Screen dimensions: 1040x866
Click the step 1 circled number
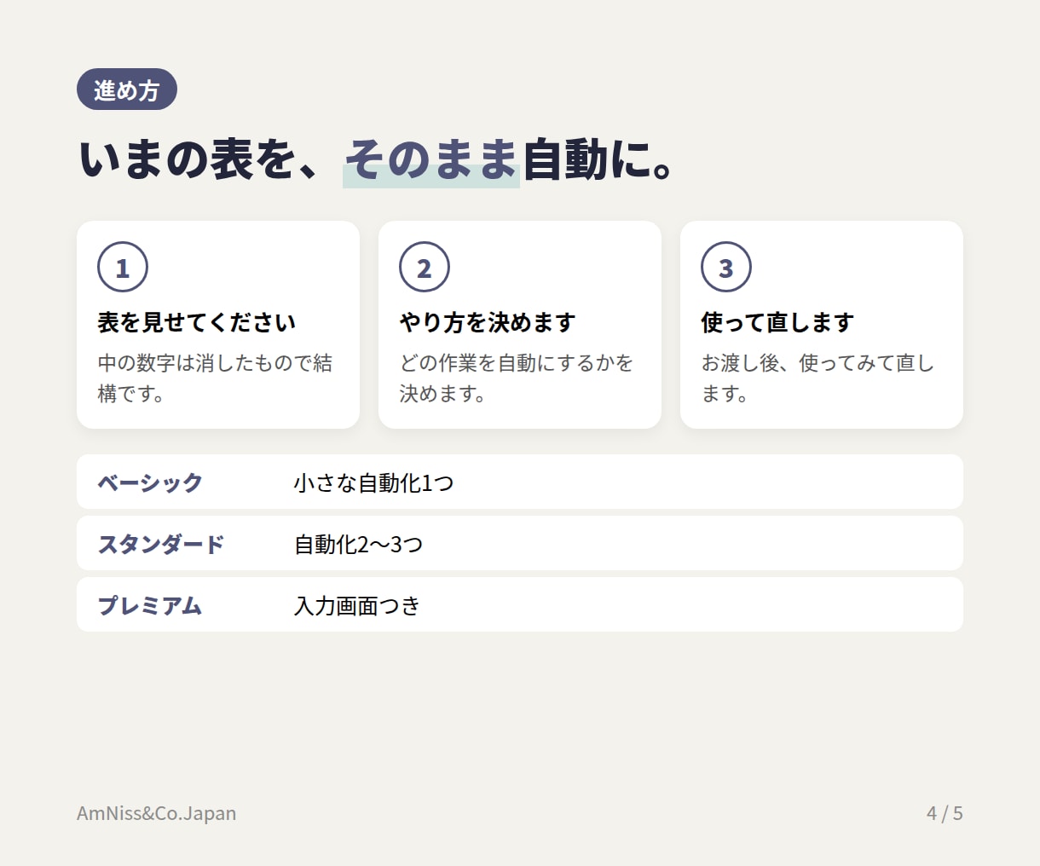[x=123, y=267]
